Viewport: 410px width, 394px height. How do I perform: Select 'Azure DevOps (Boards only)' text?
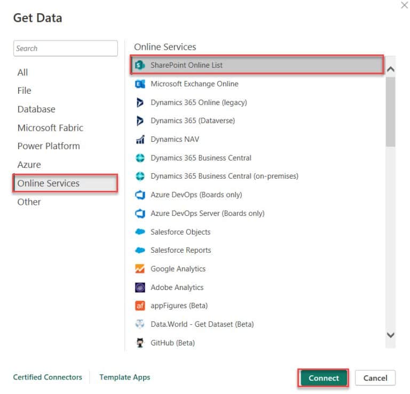click(x=196, y=195)
